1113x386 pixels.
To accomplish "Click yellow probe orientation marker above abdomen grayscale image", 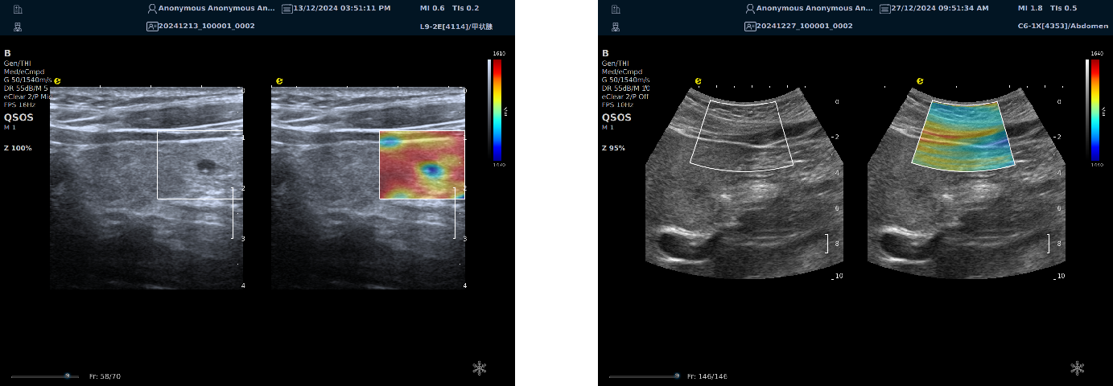I will 699,81.
